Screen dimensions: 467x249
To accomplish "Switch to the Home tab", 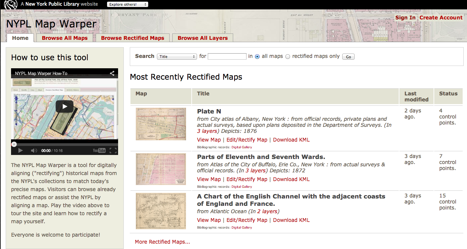I will point(20,38).
